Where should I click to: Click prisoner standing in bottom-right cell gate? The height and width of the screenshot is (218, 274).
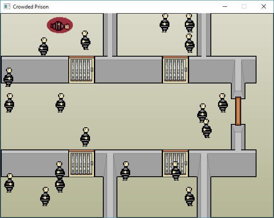(x=175, y=171)
